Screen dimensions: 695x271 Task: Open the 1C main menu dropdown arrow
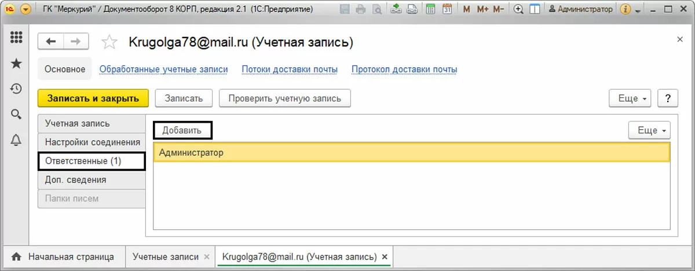pyautogui.click(x=25, y=9)
